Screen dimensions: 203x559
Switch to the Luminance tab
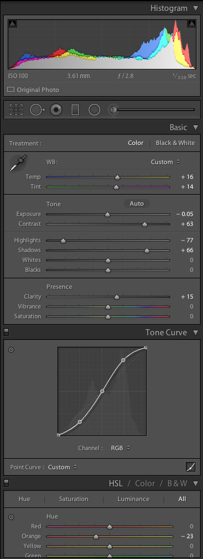coord(134,499)
